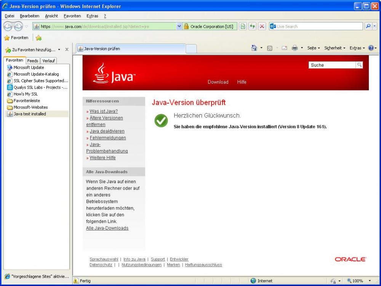Follow the Alle Java-Downloads link
381x286 pixels.
tap(107, 228)
